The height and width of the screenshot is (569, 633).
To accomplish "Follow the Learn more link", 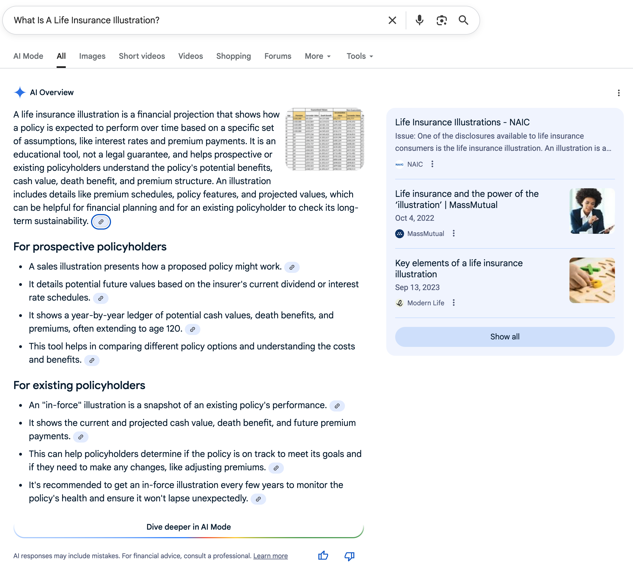I will [270, 556].
